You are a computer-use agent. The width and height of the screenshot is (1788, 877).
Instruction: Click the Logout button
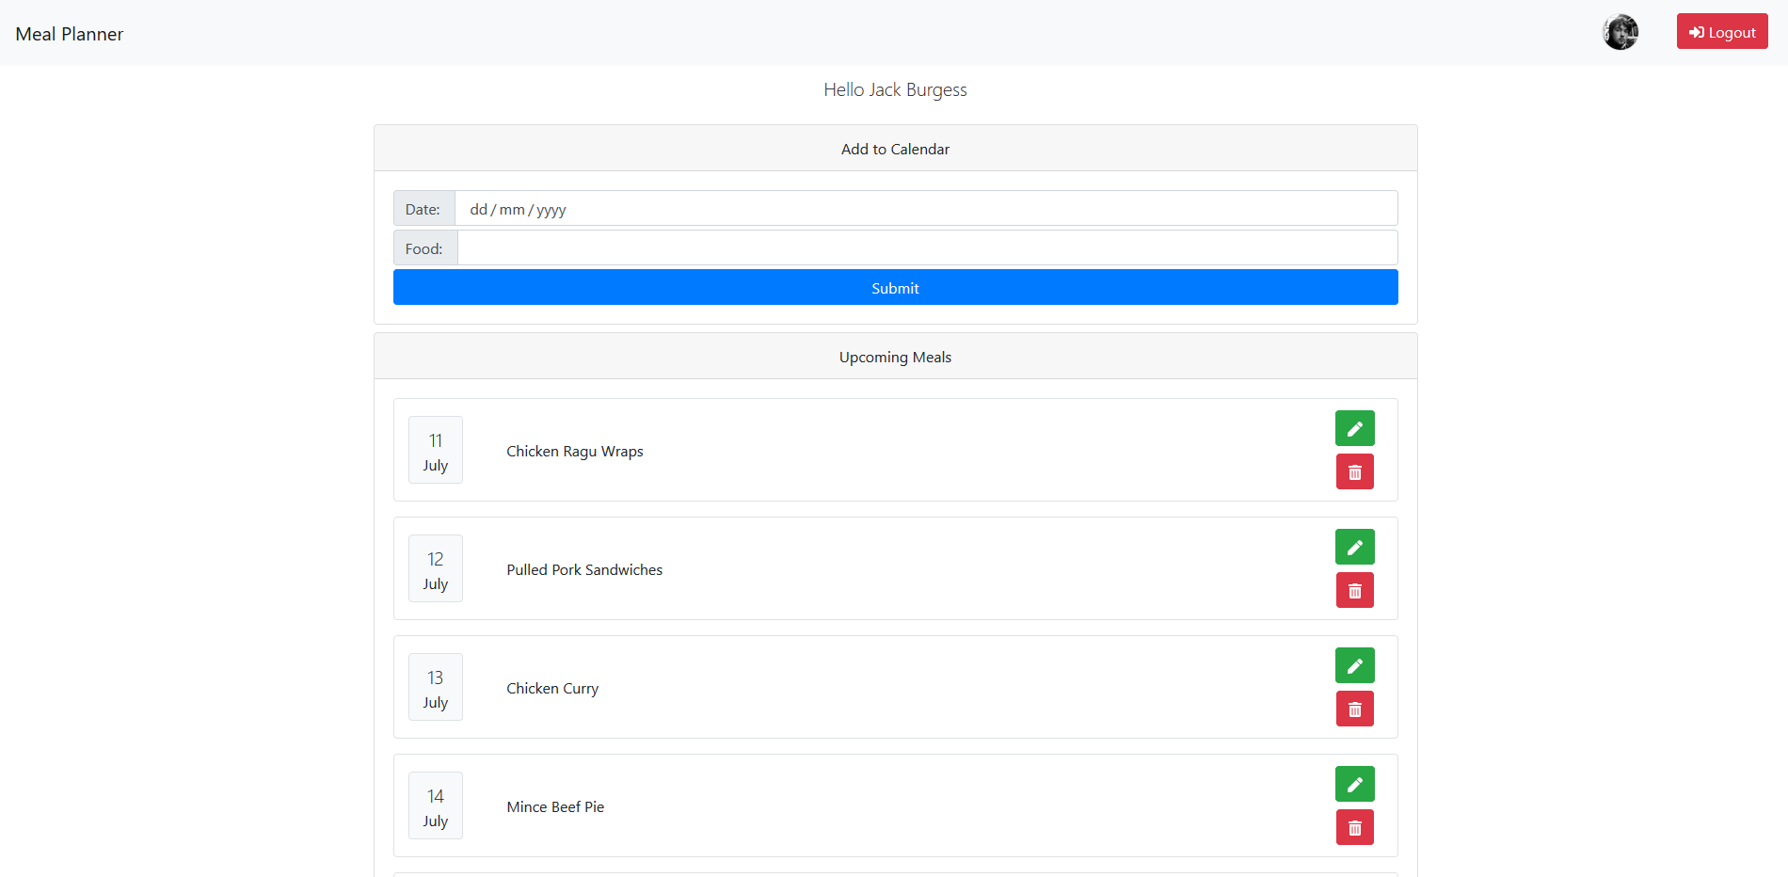[1721, 32]
